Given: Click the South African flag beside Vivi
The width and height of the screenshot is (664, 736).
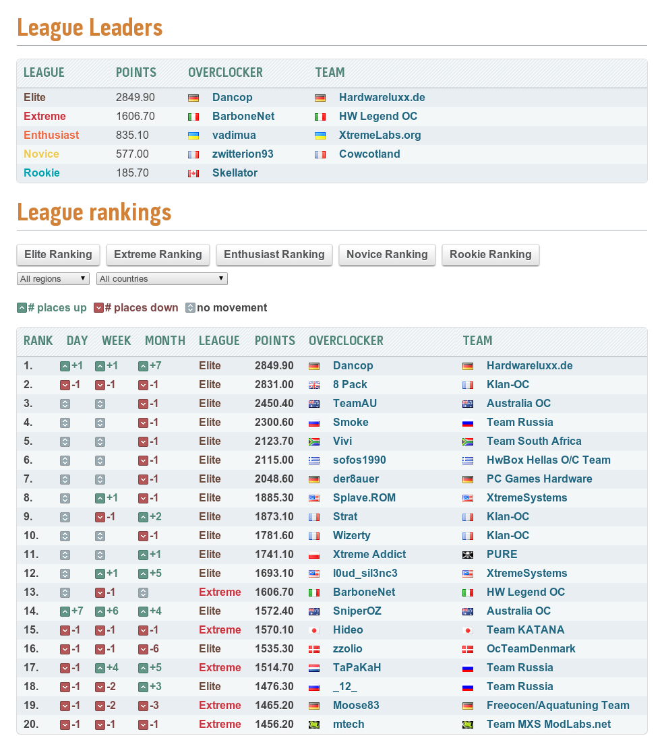Looking at the screenshot, I should [314, 441].
